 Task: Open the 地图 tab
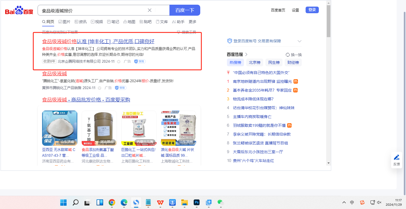(129, 22)
